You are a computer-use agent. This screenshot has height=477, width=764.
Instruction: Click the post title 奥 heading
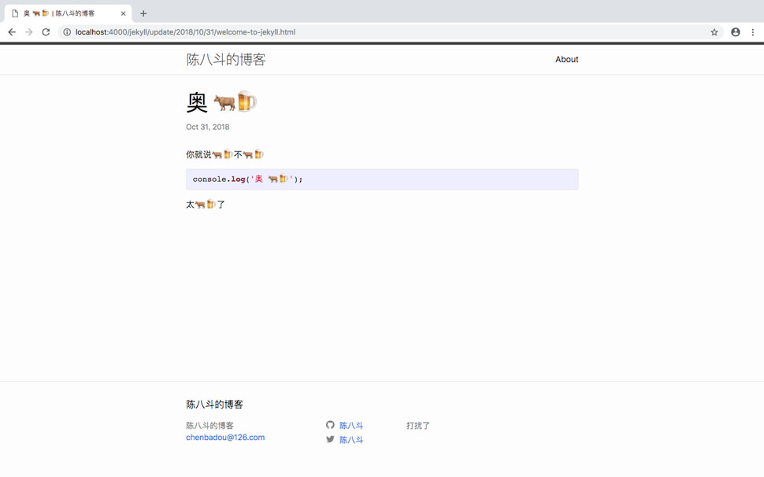click(221, 102)
